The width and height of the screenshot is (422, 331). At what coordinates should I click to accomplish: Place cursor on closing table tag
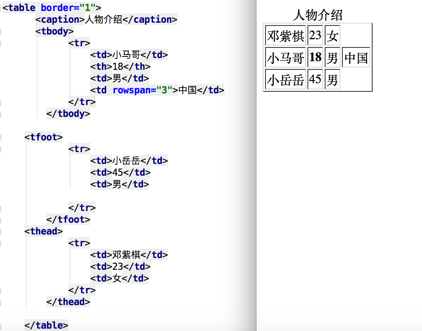(46, 326)
